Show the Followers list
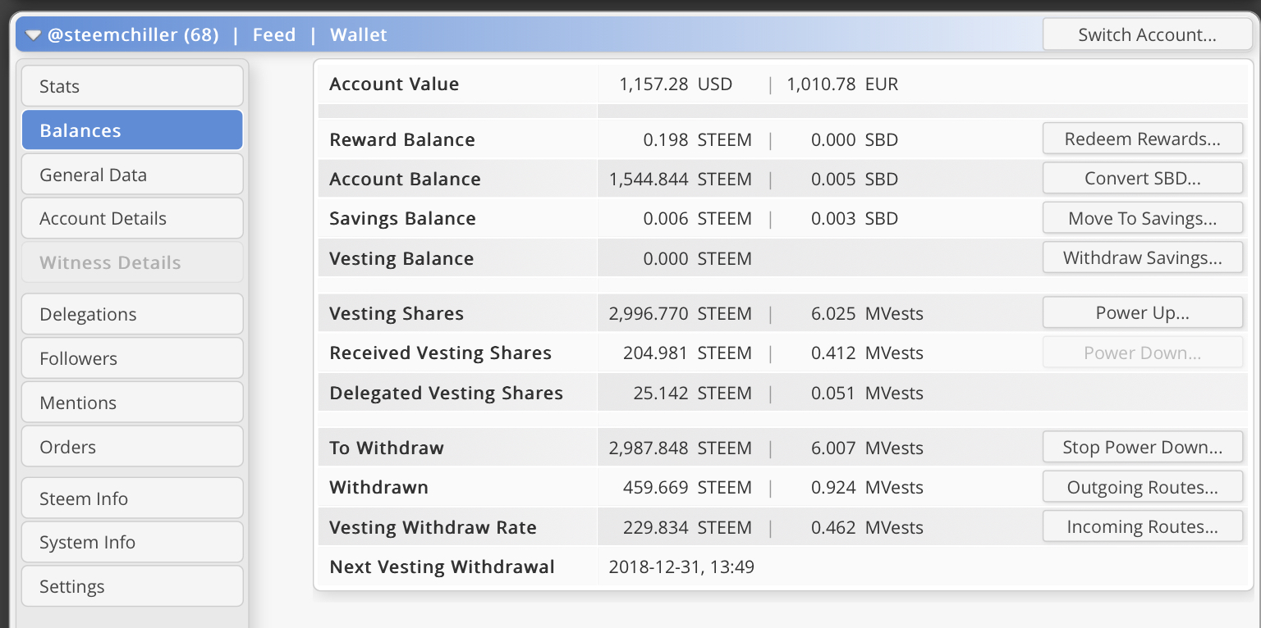Viewport: 1261px width, 628px height. (x=132, y=359)
